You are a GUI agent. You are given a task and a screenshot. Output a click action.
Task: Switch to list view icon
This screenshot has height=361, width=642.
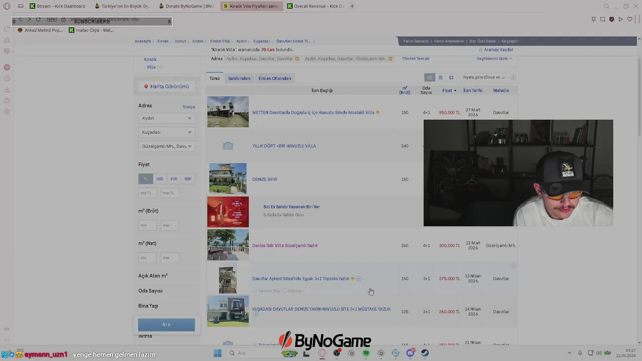(440, 77)
